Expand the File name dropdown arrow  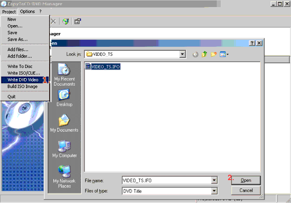(214, 180)
